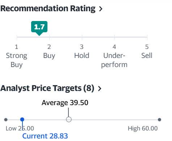Click the rating scale tick at 4
This screenshot has height=141, width=172.
click(114, 37)
